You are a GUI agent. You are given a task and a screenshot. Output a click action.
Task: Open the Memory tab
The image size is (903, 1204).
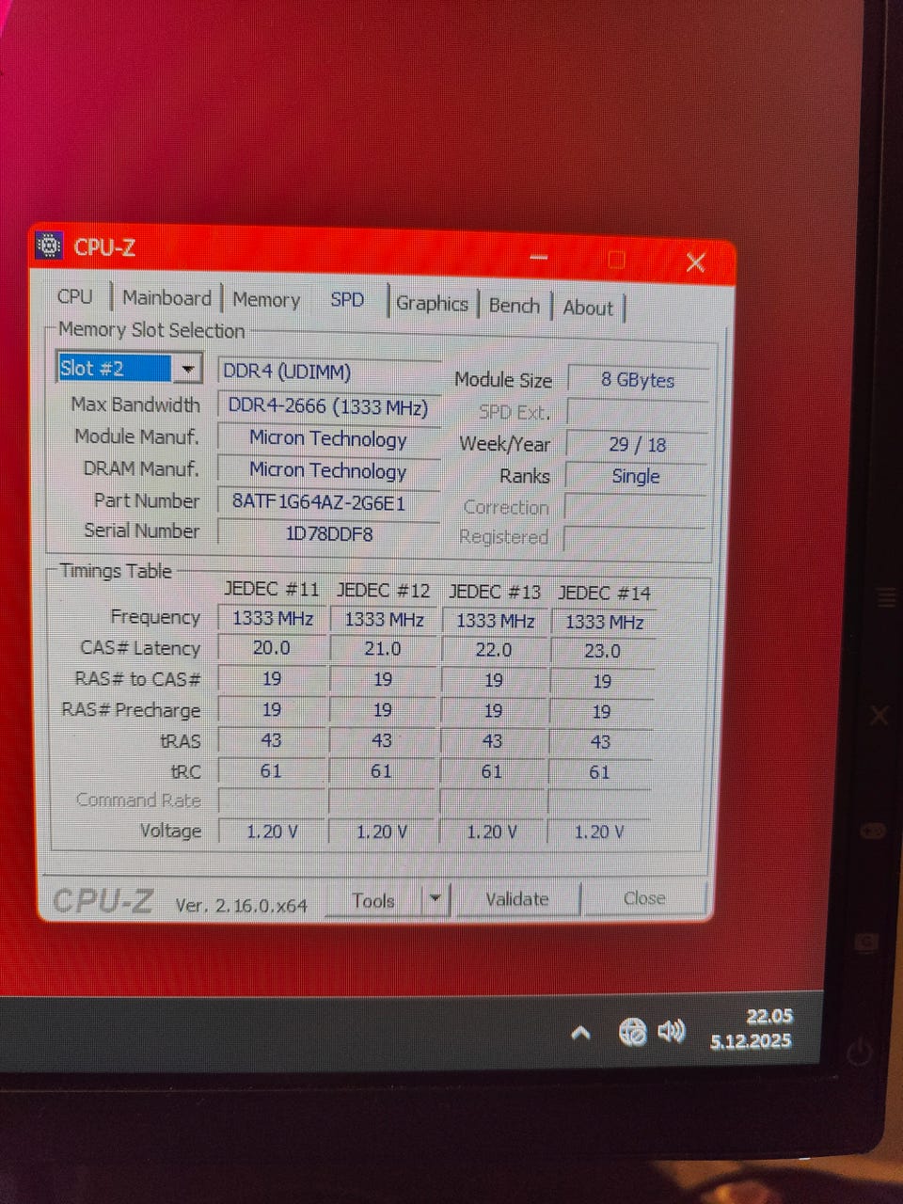(x=266, y=300)
